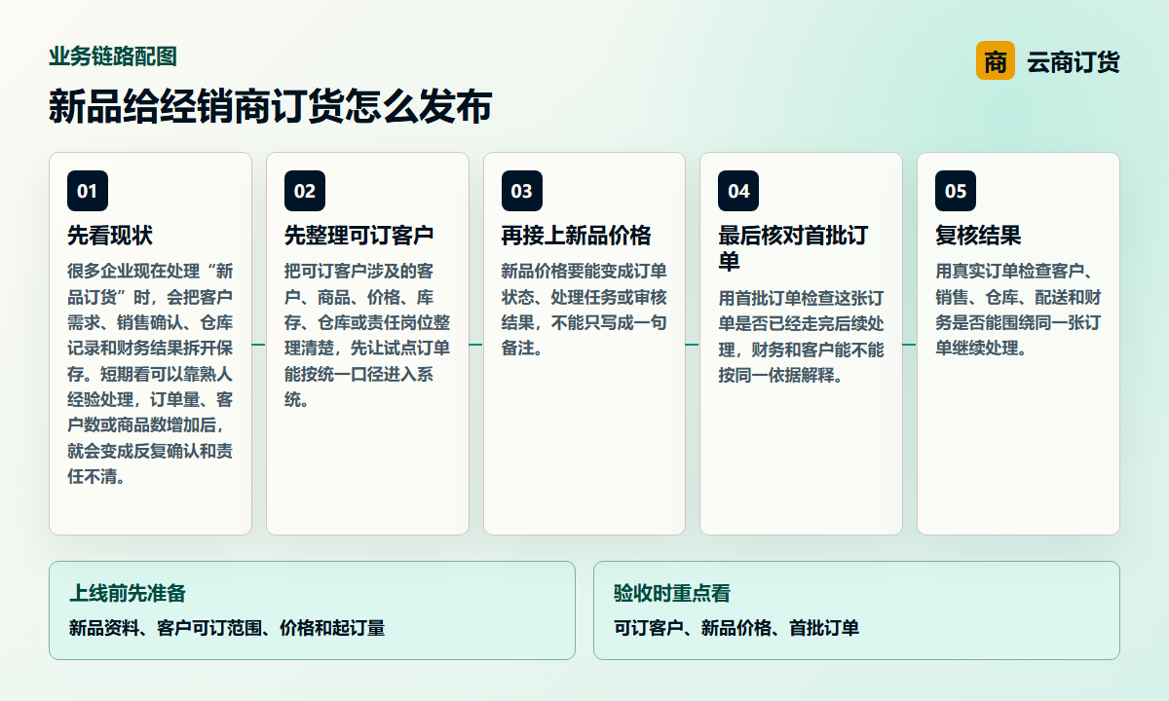Select the heading 最后核对首批订单

[x=793, y=248]
